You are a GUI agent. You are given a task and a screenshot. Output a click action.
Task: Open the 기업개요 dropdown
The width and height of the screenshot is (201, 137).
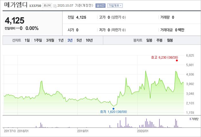coord(115,5)
